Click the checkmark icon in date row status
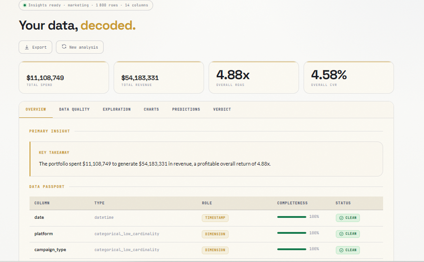The image size is (424, 262). [x=341, y=218]
